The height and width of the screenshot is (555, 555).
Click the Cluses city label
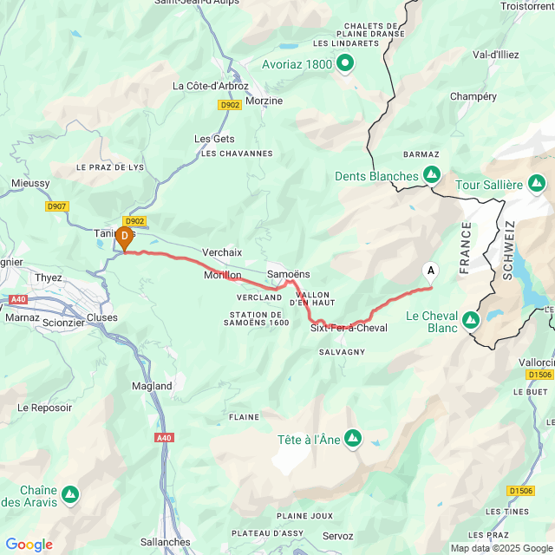(x=102, y=317)
